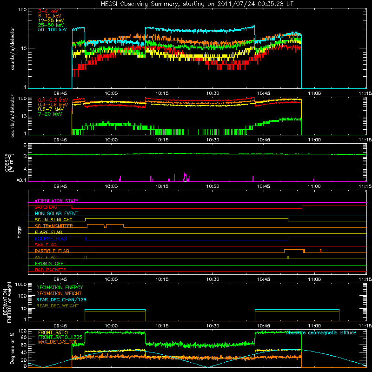Click the PARTICLE_FLAG label
The height and width of the screenshot is (372, 372).
[52, 251]
